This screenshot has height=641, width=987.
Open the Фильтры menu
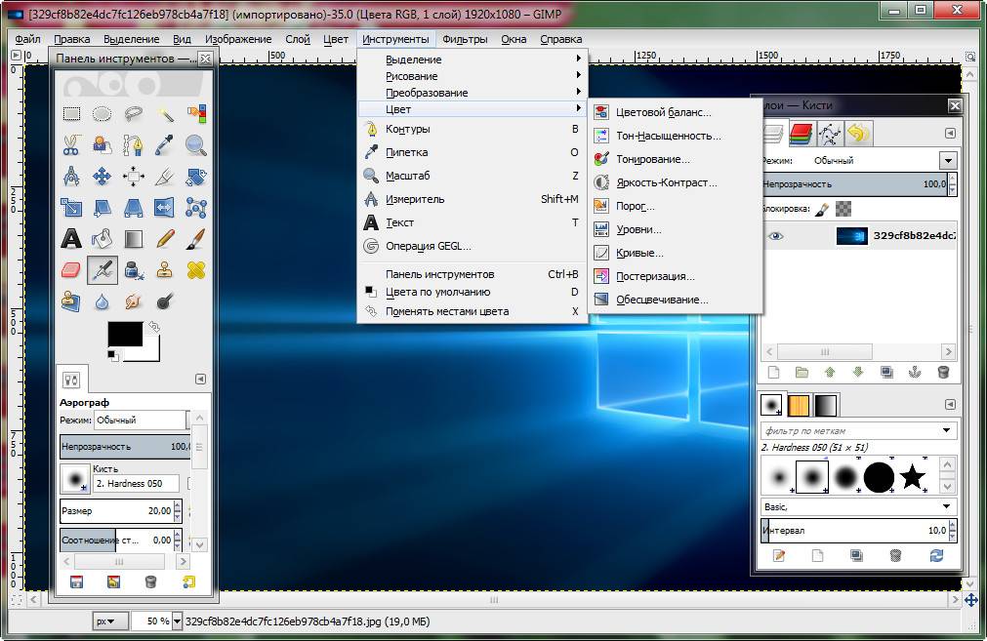tap(465, 39)
